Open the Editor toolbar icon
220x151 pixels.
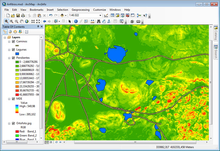106,16
